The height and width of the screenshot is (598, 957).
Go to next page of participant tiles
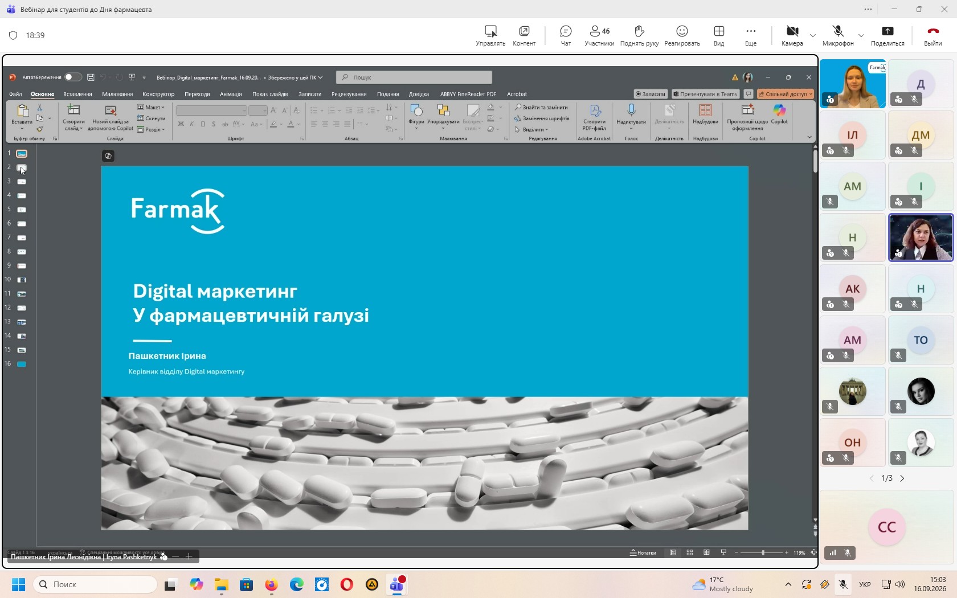coord(902,478)
